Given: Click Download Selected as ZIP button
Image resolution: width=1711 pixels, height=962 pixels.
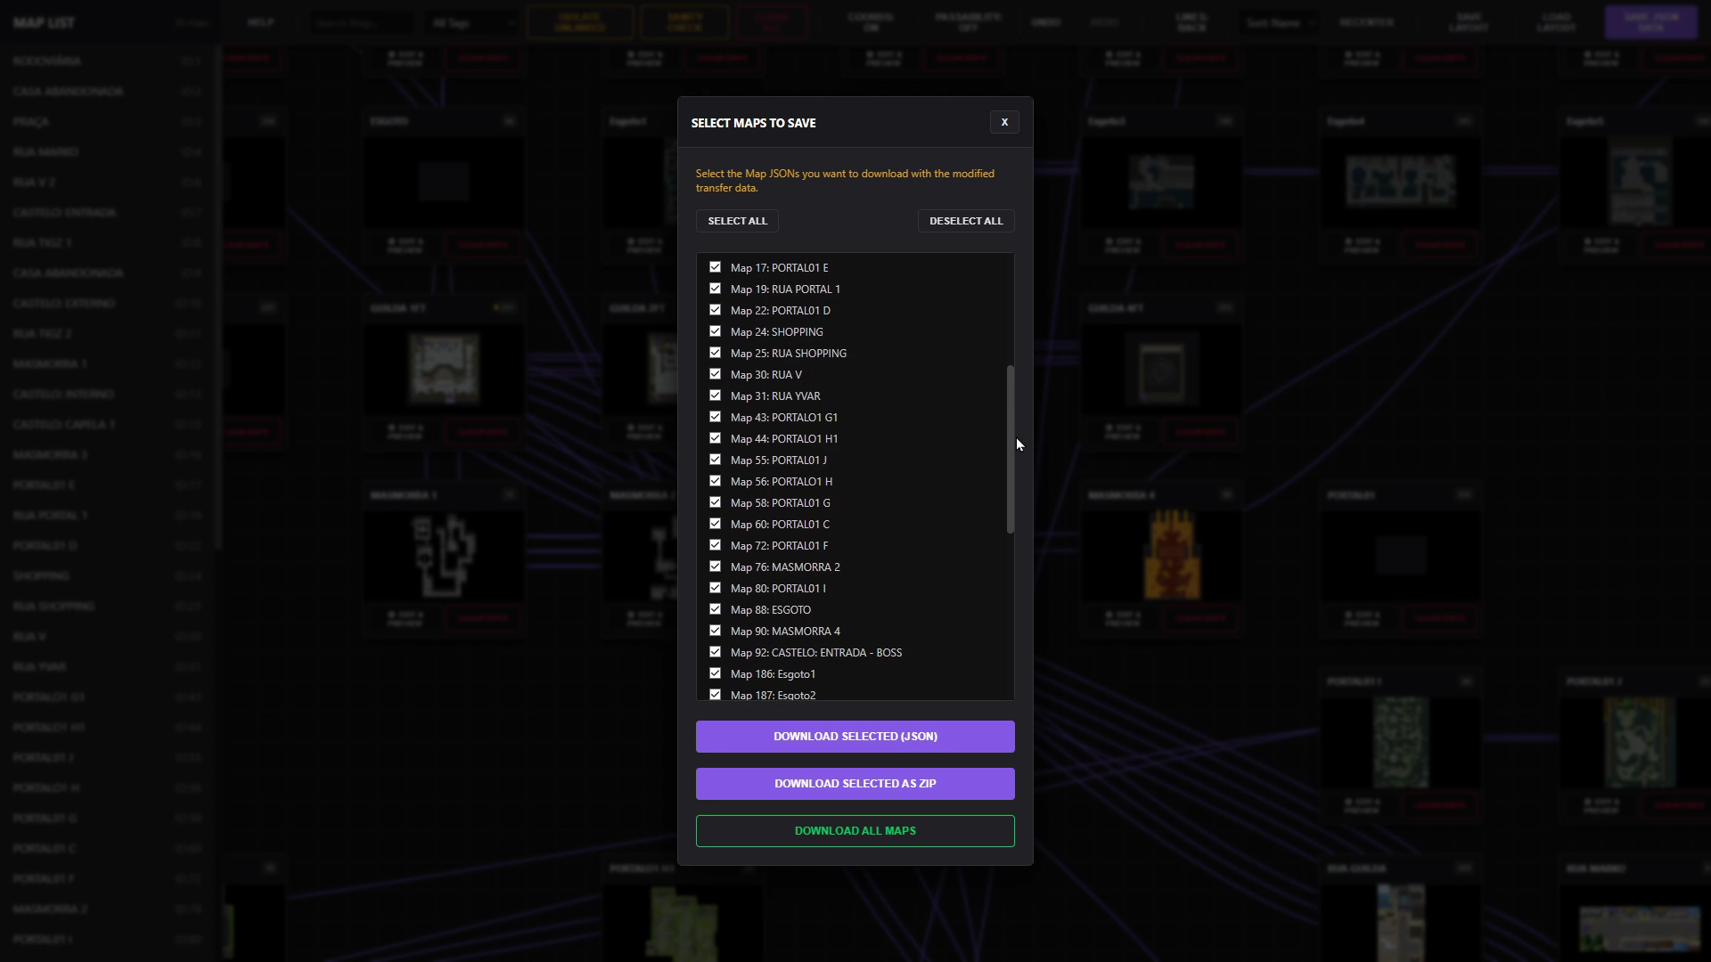Looking at the screenshot, I should (x=855, y=784).
